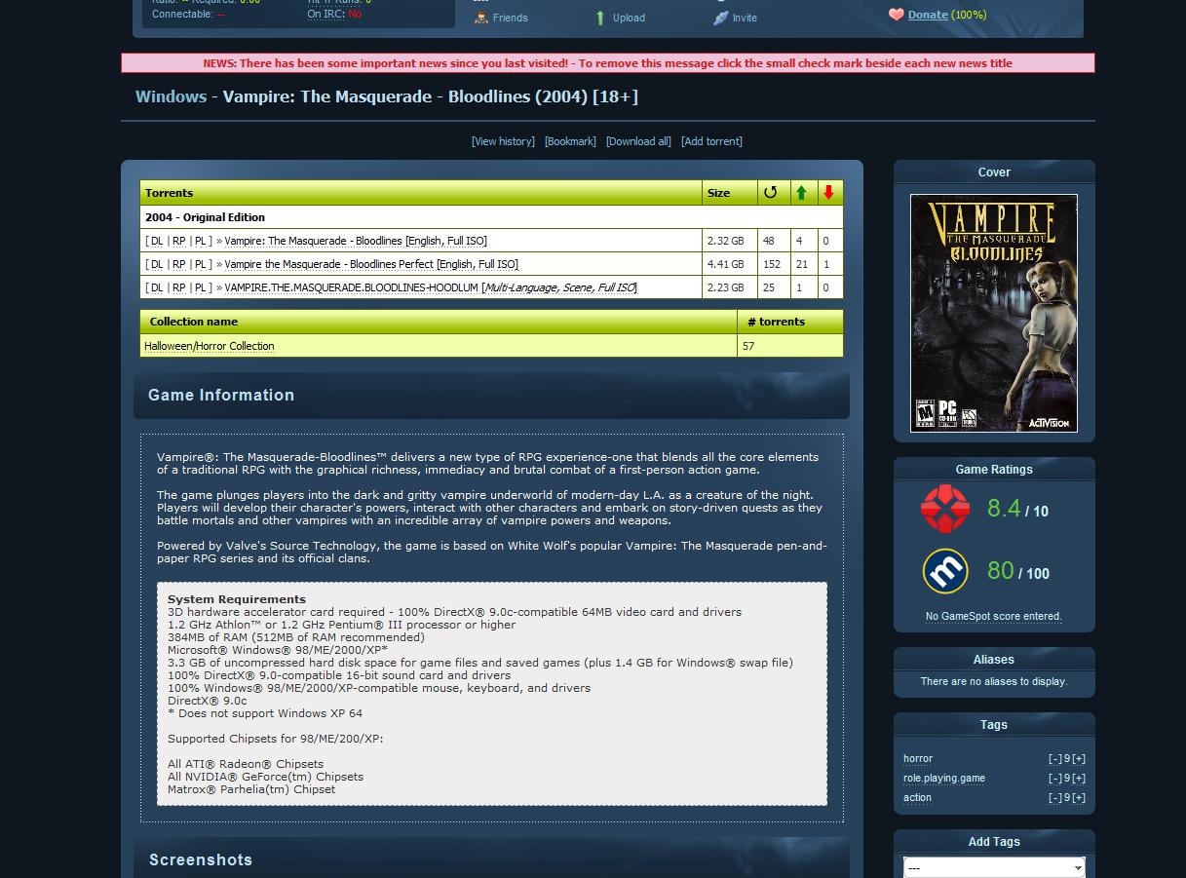
Task: Open the Halloween/Horror Collection link
Action: coord(210,346)
